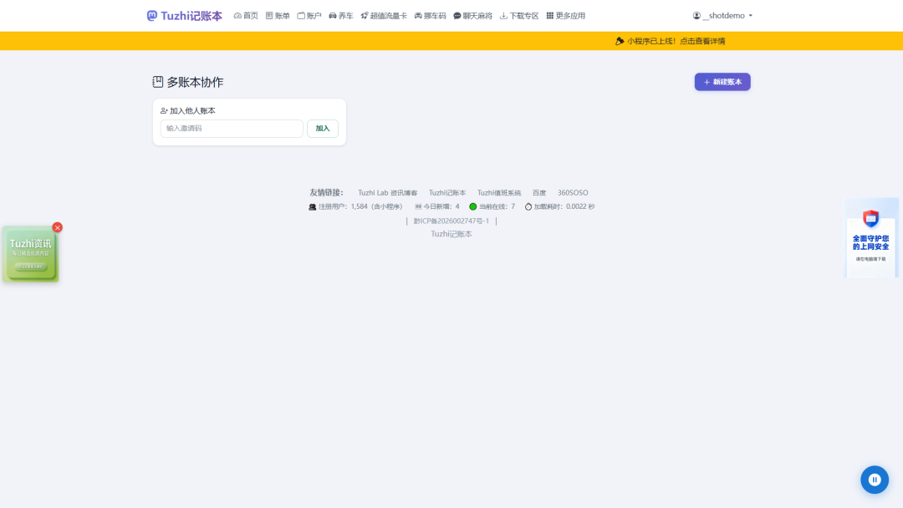Click the 多账本协作 heading book icon
903x508 pixels.
click(x=158, y=82)
